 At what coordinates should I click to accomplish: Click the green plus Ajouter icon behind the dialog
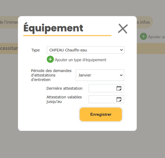pyautogui.click(x=143, y=37)
